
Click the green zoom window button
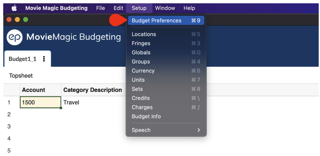[x=25, y=20]
